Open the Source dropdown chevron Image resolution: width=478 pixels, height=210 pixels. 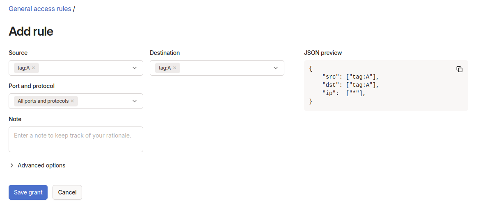click(135, 68)
